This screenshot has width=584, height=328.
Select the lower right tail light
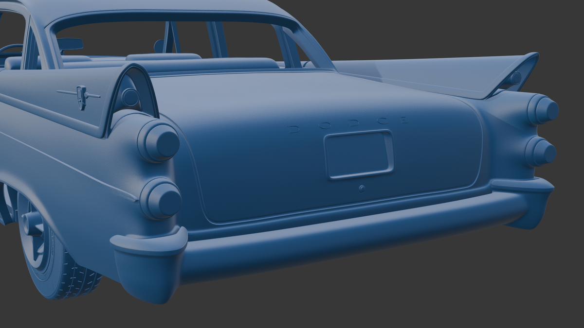[541, 152]
